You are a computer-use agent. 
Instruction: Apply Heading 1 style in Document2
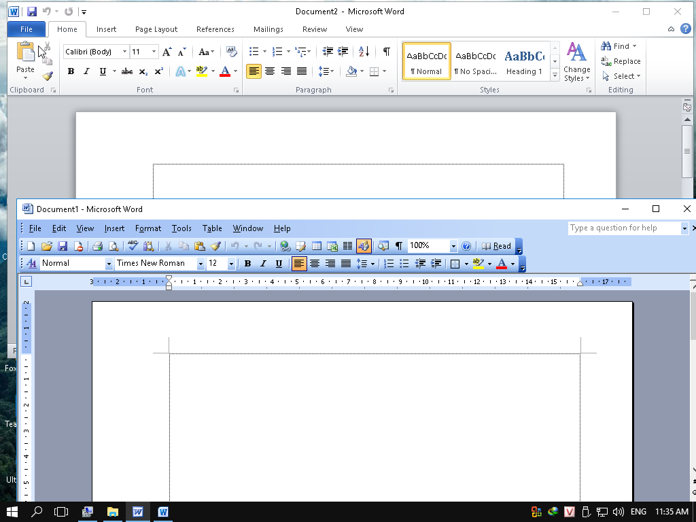click(524, 61)
